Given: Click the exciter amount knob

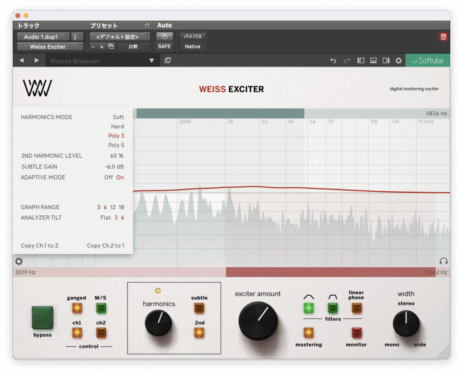Looking at the screenshot, I should point(258,321).
